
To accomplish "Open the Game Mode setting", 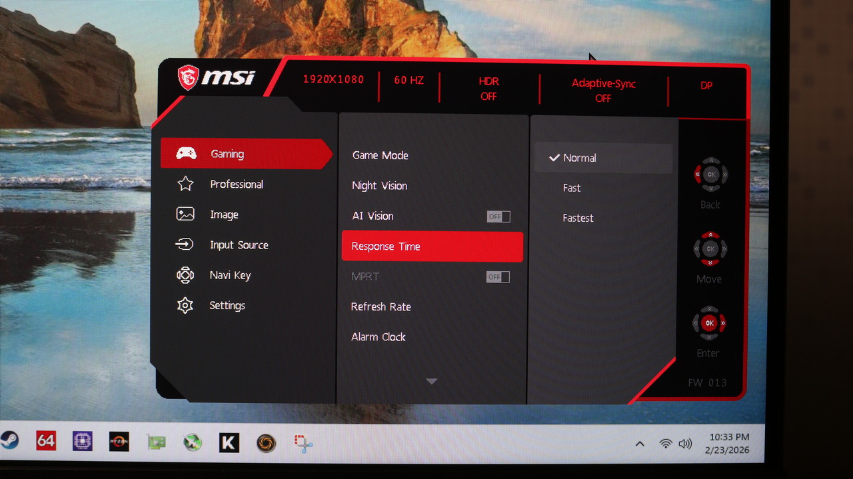I will click(381, 155).
